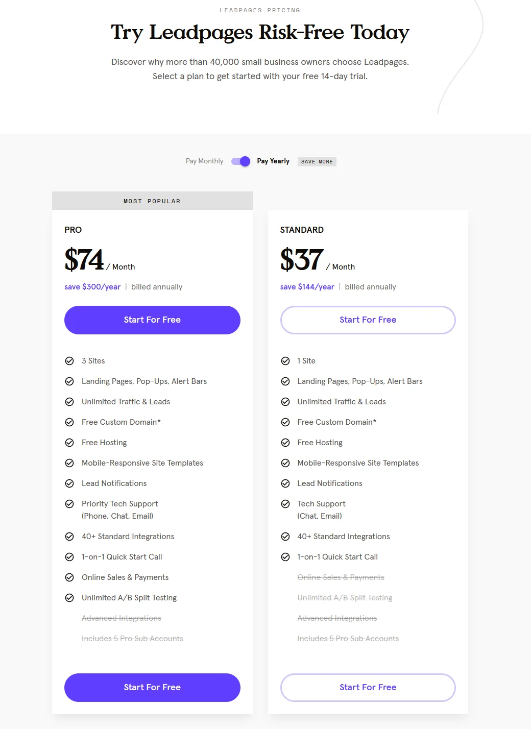Screen dimensions: 531x729
Task: Select the Pay Monthly billing option
Action: pos(204,161)
